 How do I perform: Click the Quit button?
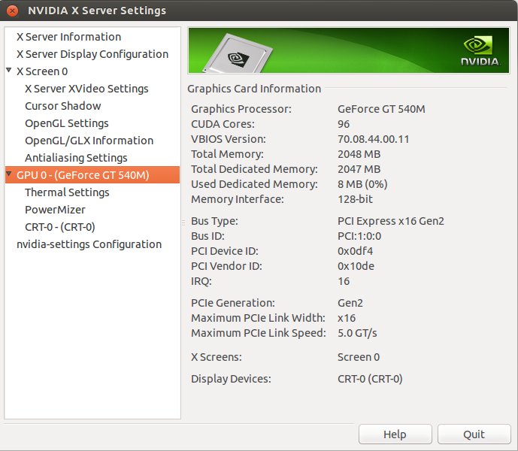(x=474, y=434)
